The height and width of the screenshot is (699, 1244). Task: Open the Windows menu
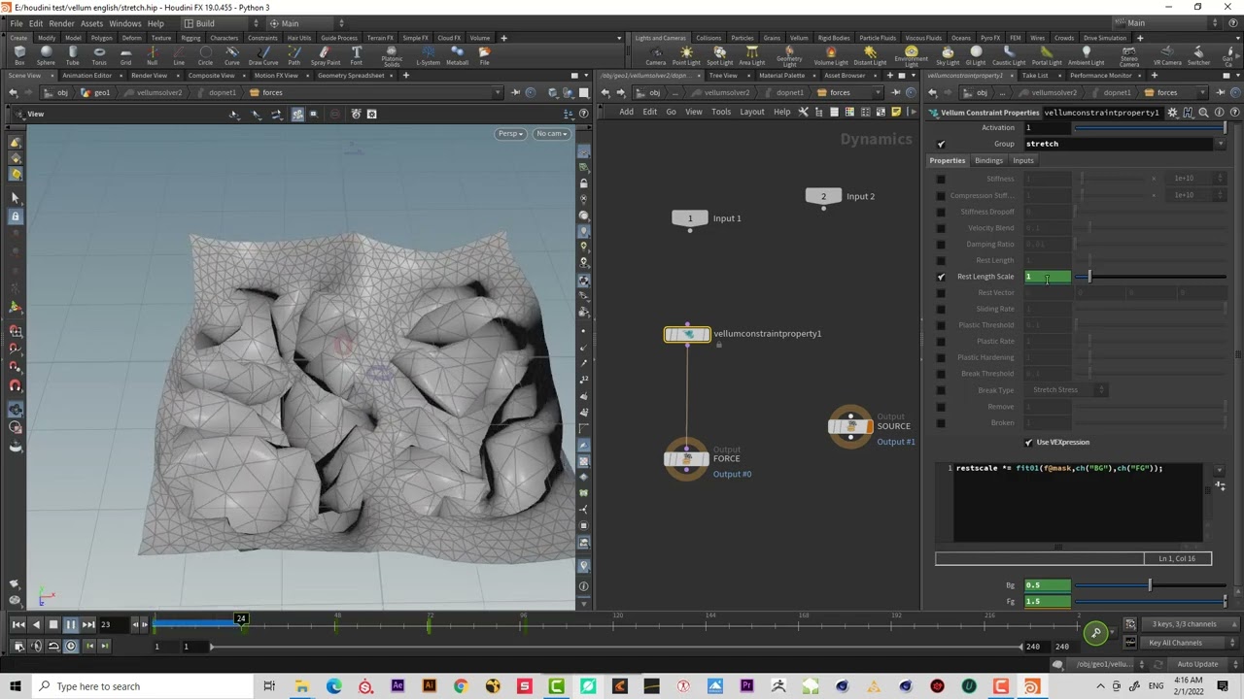(x=124, y=23)
